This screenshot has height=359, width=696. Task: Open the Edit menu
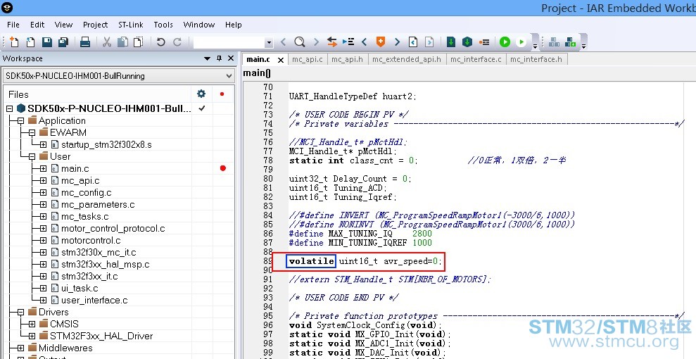[x=37, y=25]
